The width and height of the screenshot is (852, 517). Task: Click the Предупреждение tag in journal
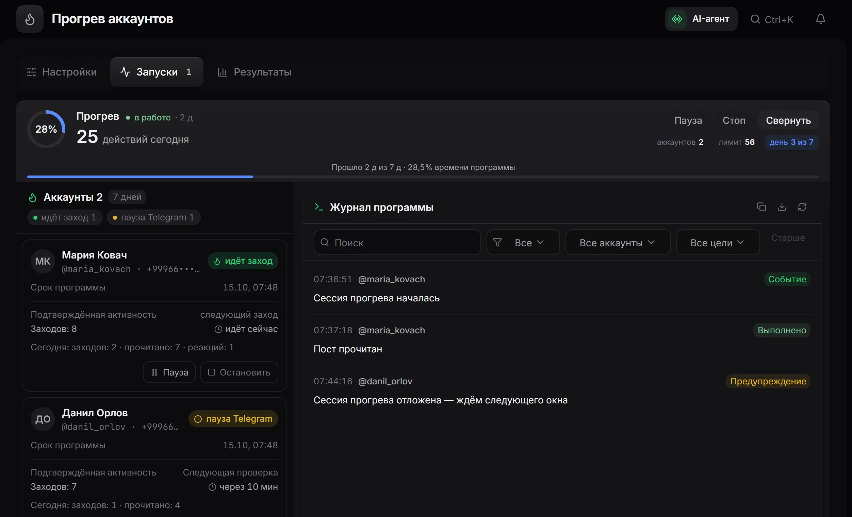pos(768,382)
